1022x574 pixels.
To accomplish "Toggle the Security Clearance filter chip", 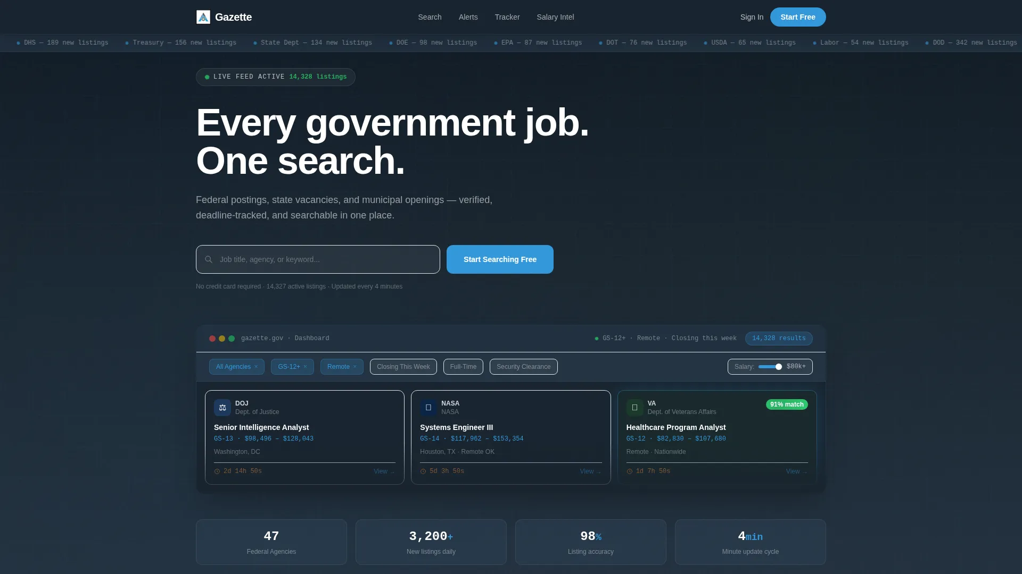I will pos(524,367).
